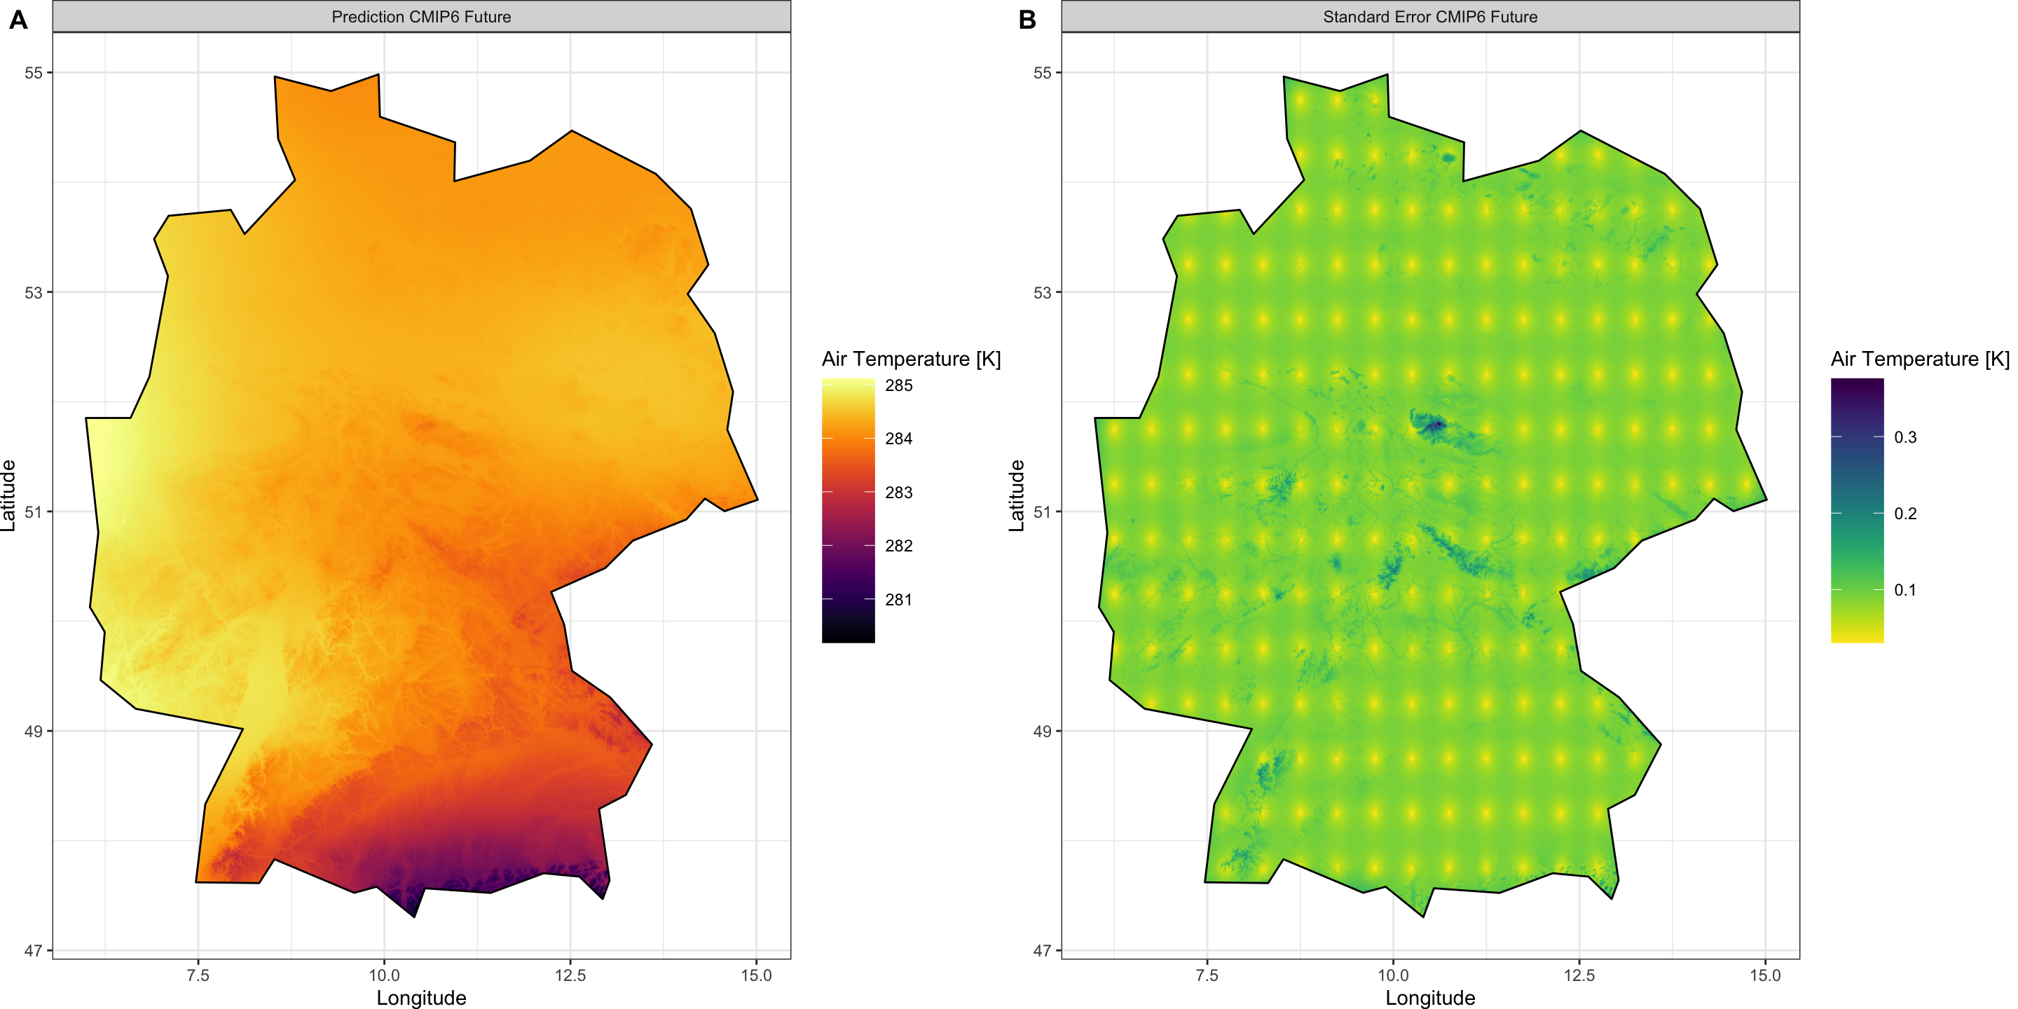Click the 'Prediction CMIP6 Future' panel title
This screenshot has height=1009, width=2018.
420,16
